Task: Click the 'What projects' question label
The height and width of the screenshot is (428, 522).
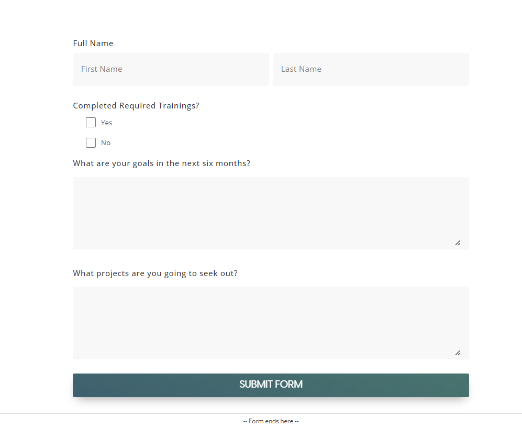Action: point(156,273)
